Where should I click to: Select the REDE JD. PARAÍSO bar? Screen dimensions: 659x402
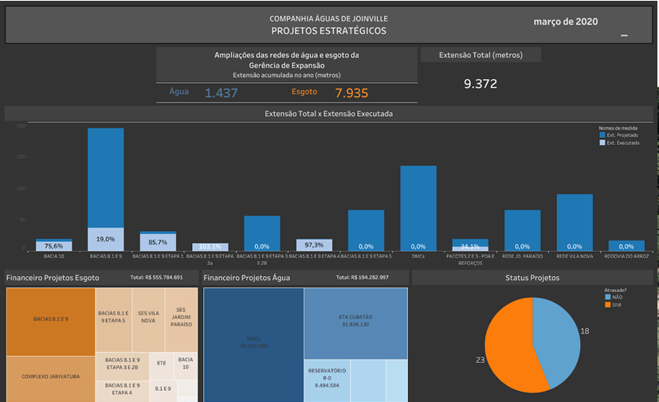[x=522, y=227]
